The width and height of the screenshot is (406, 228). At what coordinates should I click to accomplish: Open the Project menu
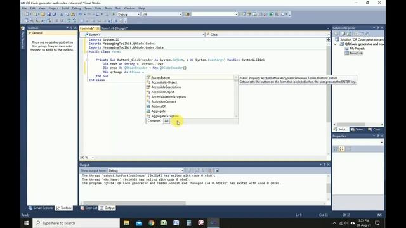click(53, 8)
